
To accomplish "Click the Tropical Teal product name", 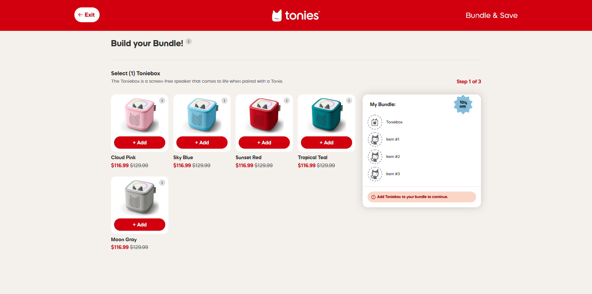I will 313,157.
